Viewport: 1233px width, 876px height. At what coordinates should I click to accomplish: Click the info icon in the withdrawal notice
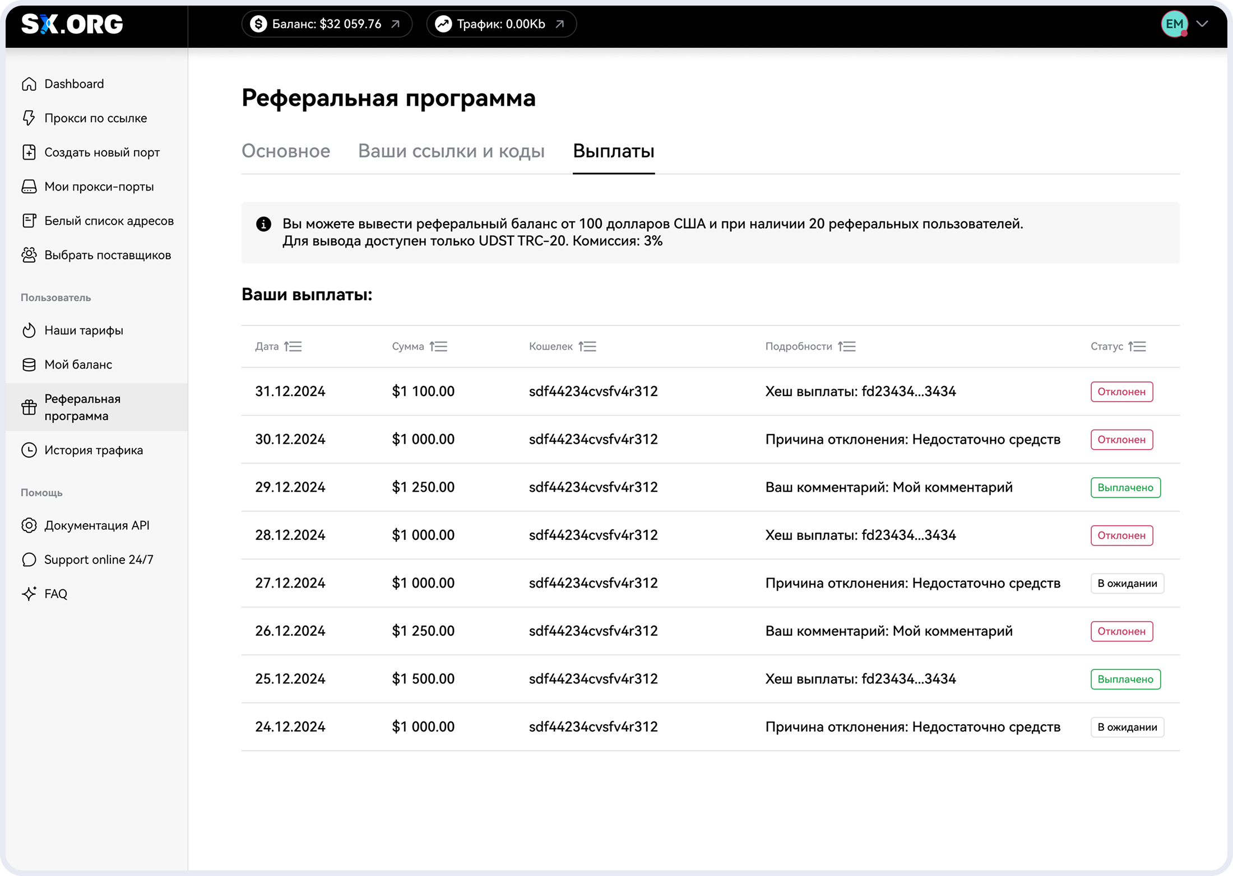coord(263,224)
